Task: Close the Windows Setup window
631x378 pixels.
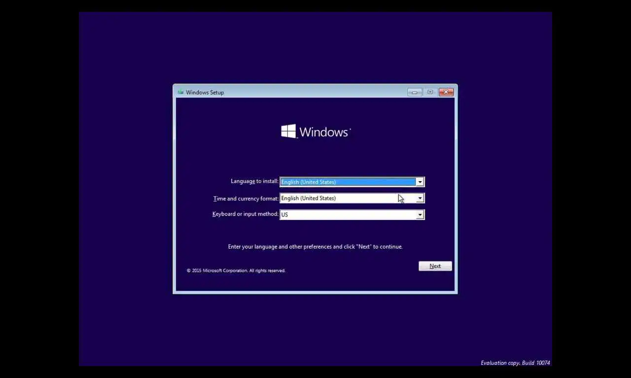Action: click(x=446, y=92)
